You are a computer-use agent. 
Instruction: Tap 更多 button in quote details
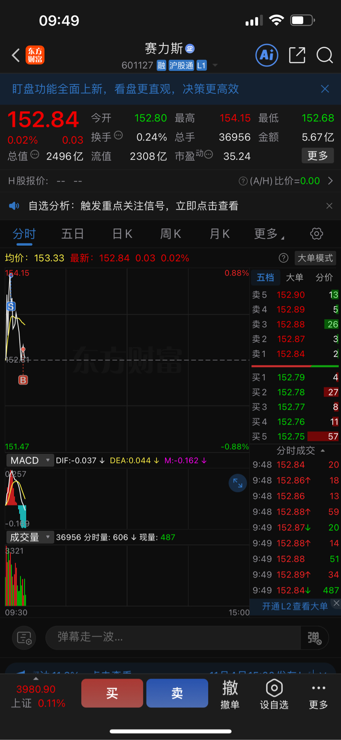click(317, 155)
